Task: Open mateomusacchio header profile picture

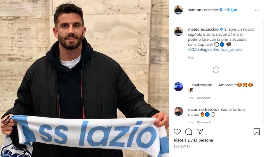Action: point(178,10)
